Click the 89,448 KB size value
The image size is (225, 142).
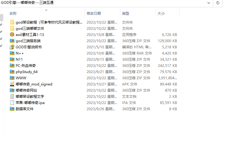point(169,84)
